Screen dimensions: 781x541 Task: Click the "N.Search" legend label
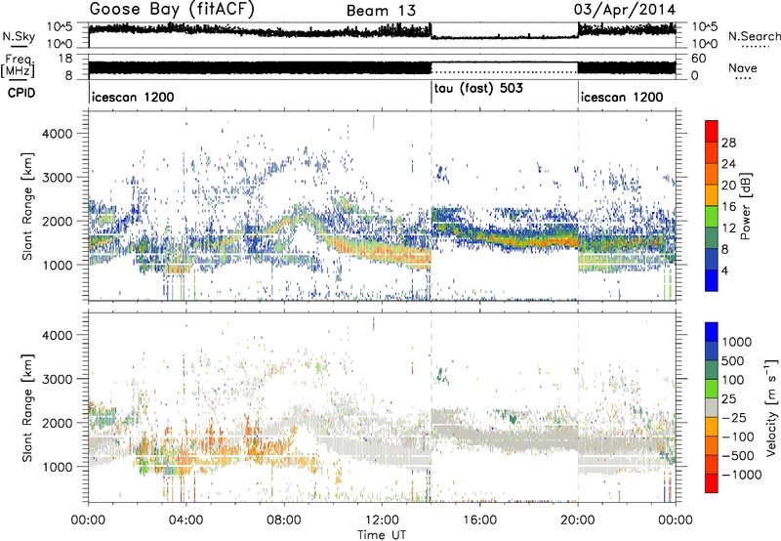755,36
